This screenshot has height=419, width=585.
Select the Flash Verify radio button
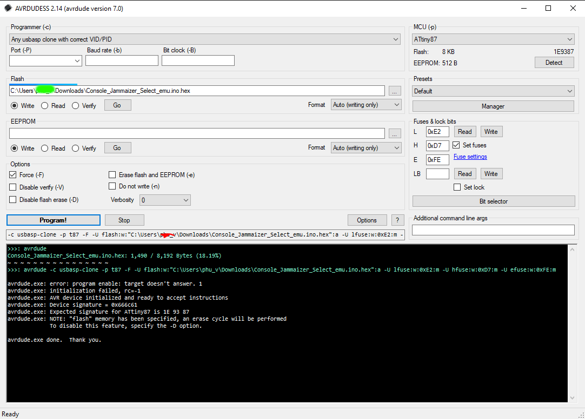pyautogui.click(x=75, y=106)
